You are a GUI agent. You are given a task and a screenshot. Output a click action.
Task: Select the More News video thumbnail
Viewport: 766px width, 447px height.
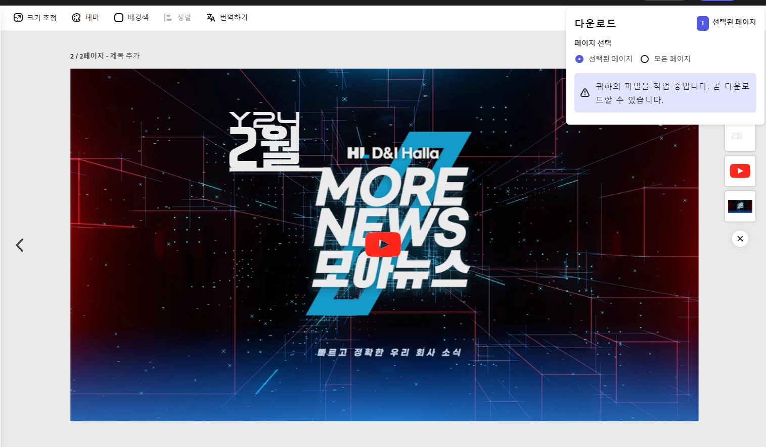click(740, 206)
